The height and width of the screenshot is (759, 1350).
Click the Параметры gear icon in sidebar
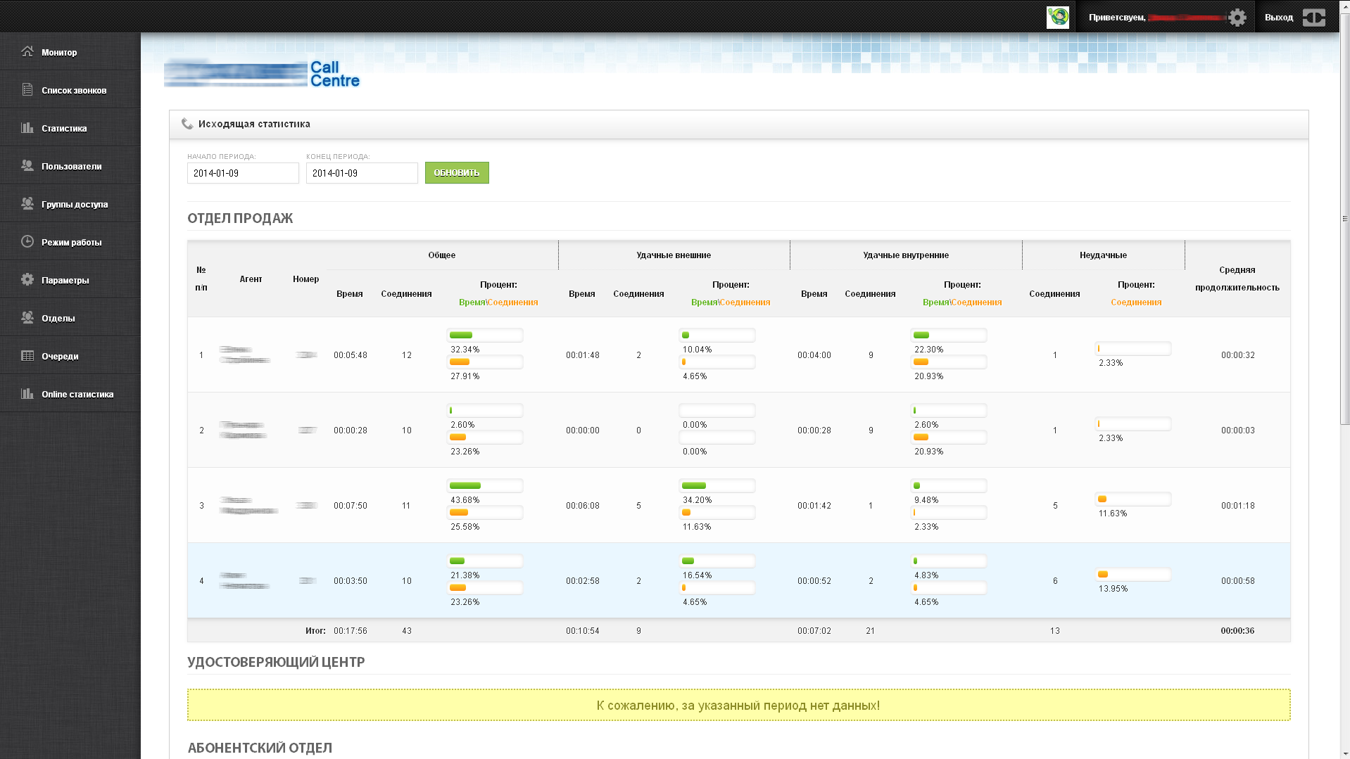point(27,279)
